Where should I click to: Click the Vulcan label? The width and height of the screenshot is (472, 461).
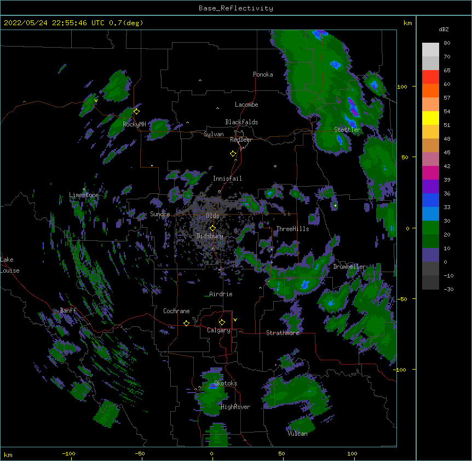click(297, 434)
